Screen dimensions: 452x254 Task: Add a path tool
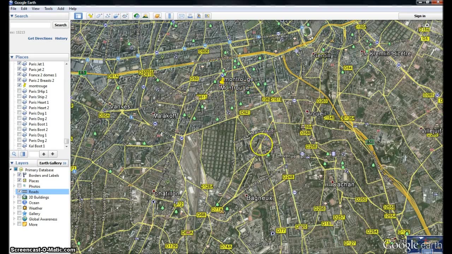[108, 16]
